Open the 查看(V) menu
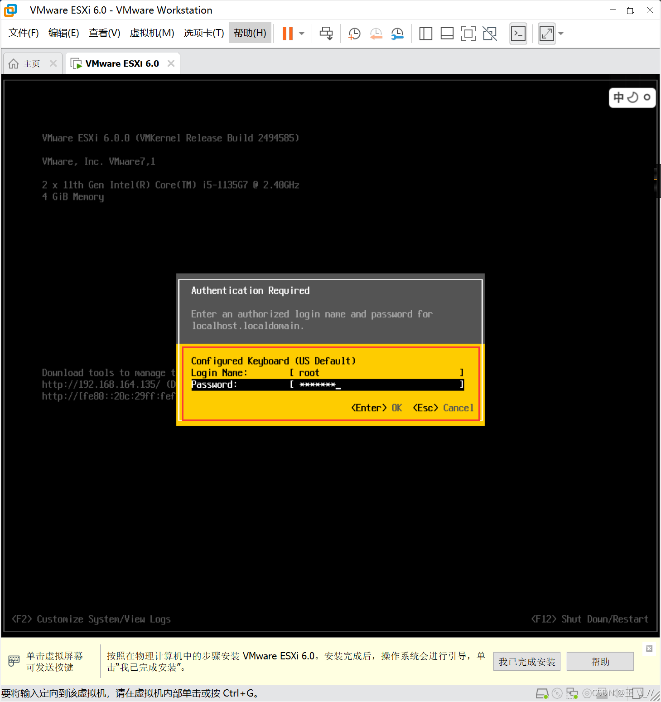 [105, 33]
